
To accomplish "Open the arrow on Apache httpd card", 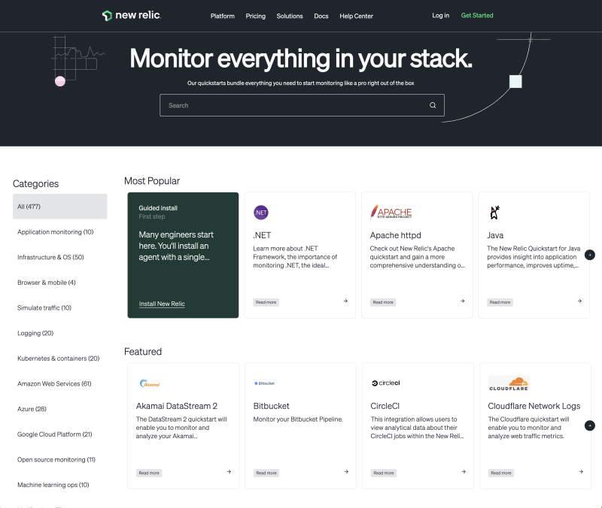I will pos(462,301).
